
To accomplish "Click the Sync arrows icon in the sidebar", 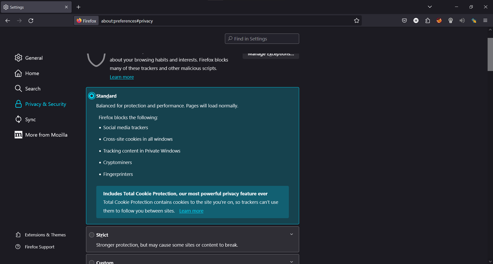I will tap(18, 119).
